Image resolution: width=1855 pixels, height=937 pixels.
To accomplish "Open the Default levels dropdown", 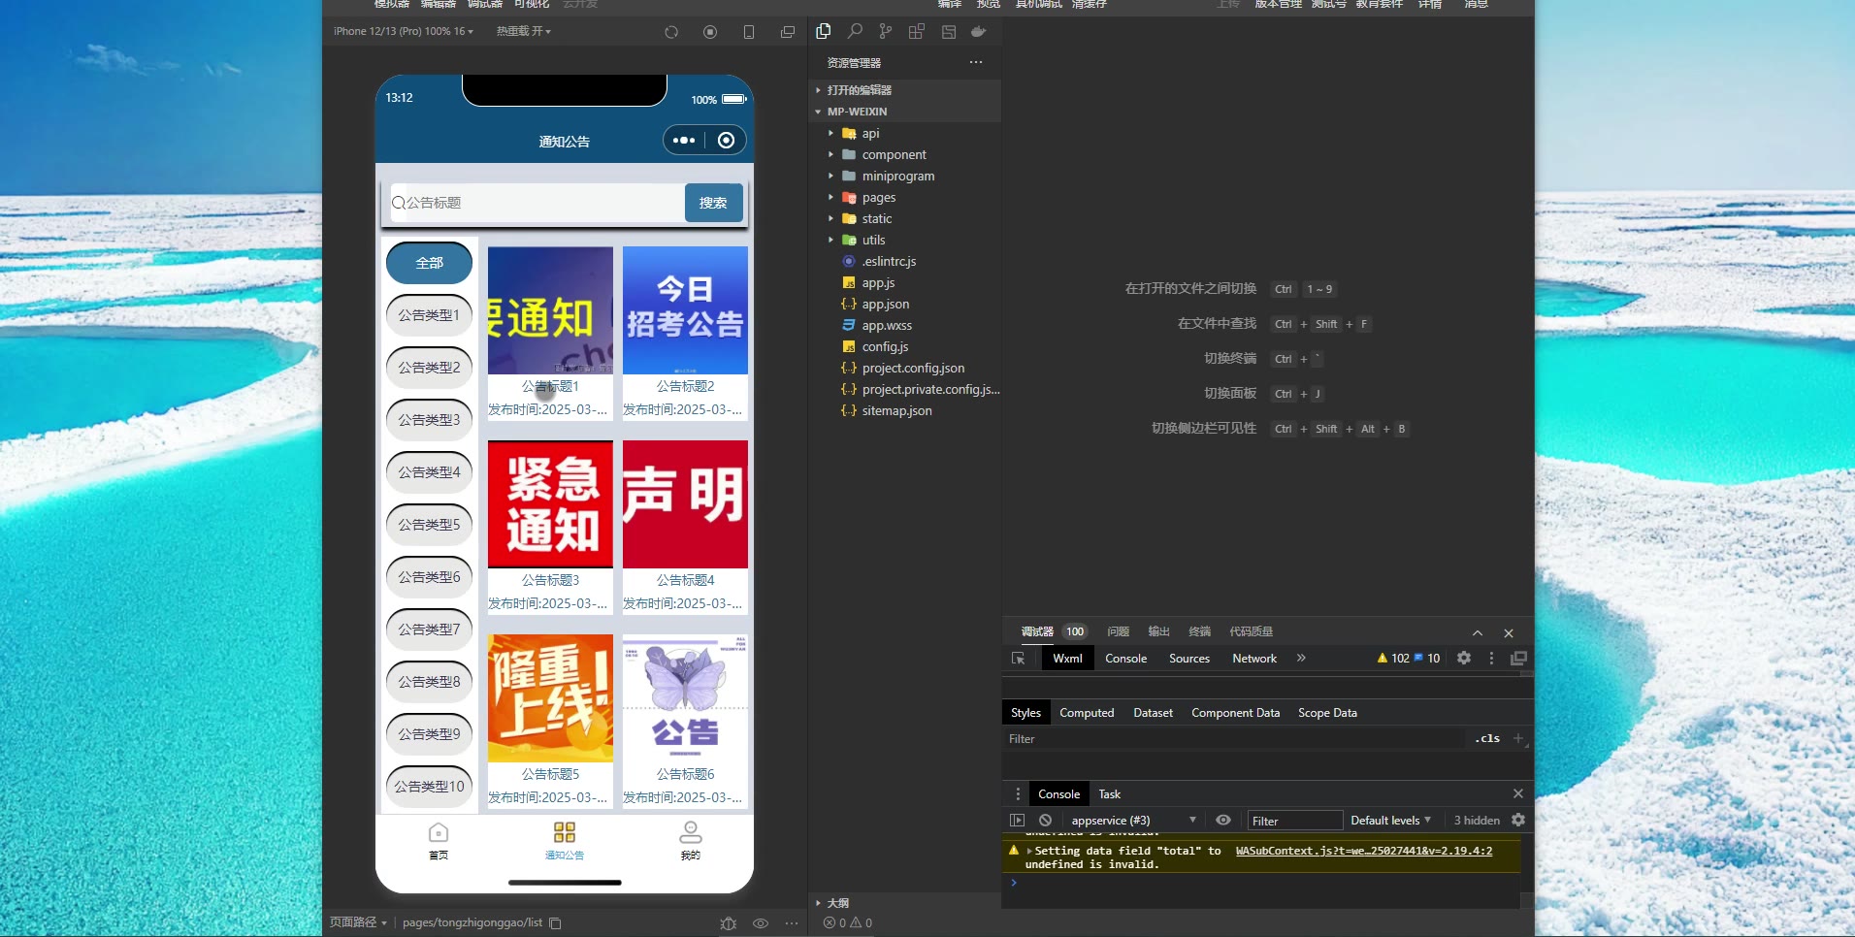I will tap(1390, 821).
